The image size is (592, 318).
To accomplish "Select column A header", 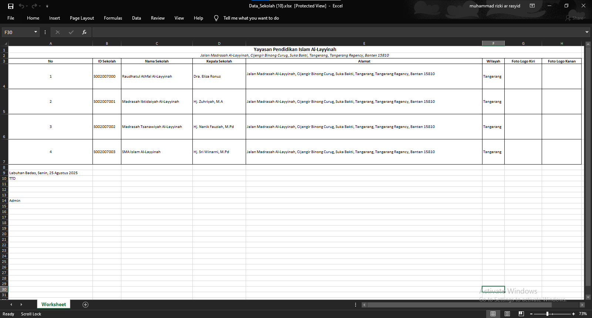I will pyautogui.click(x=51, y=43).
